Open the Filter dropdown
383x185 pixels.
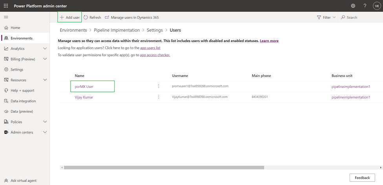[x=326, y=17]
